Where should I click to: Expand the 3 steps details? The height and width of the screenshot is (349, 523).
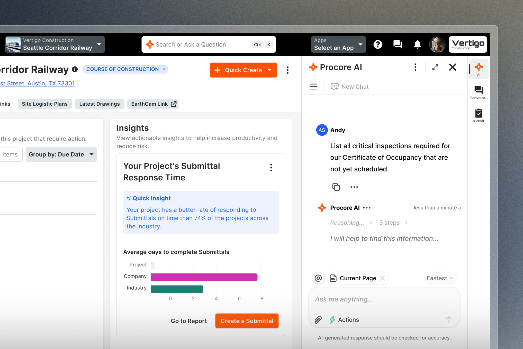[x=393, y=223]
